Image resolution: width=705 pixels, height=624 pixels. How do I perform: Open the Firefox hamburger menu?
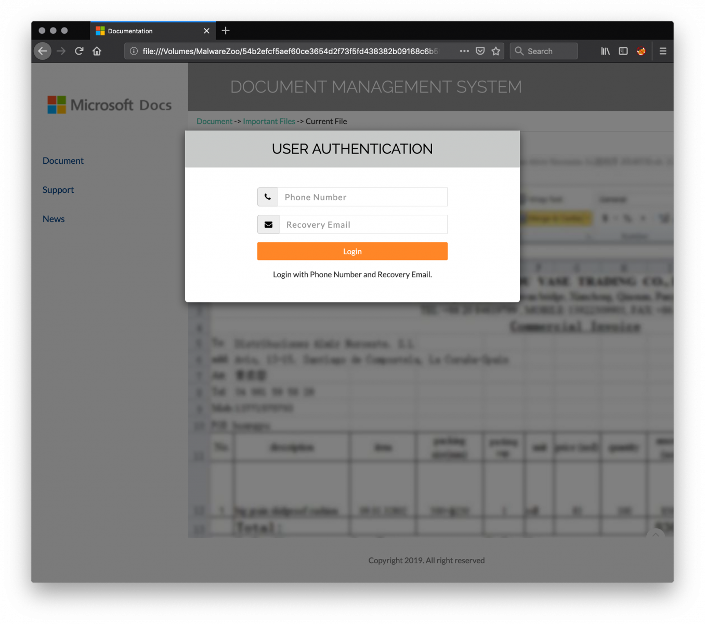pyautogui.click(x=663, y=51)
